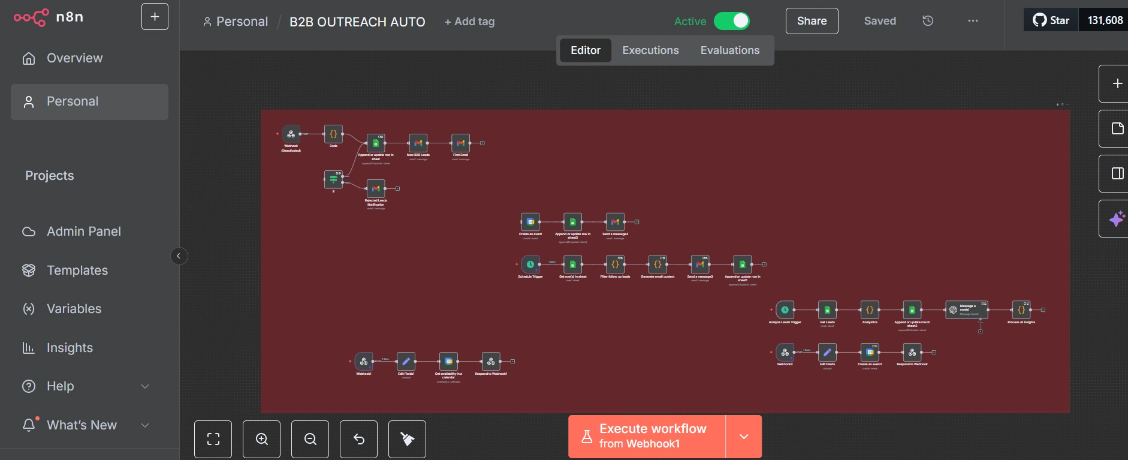Click Add tag link

(x=469, y=22)
